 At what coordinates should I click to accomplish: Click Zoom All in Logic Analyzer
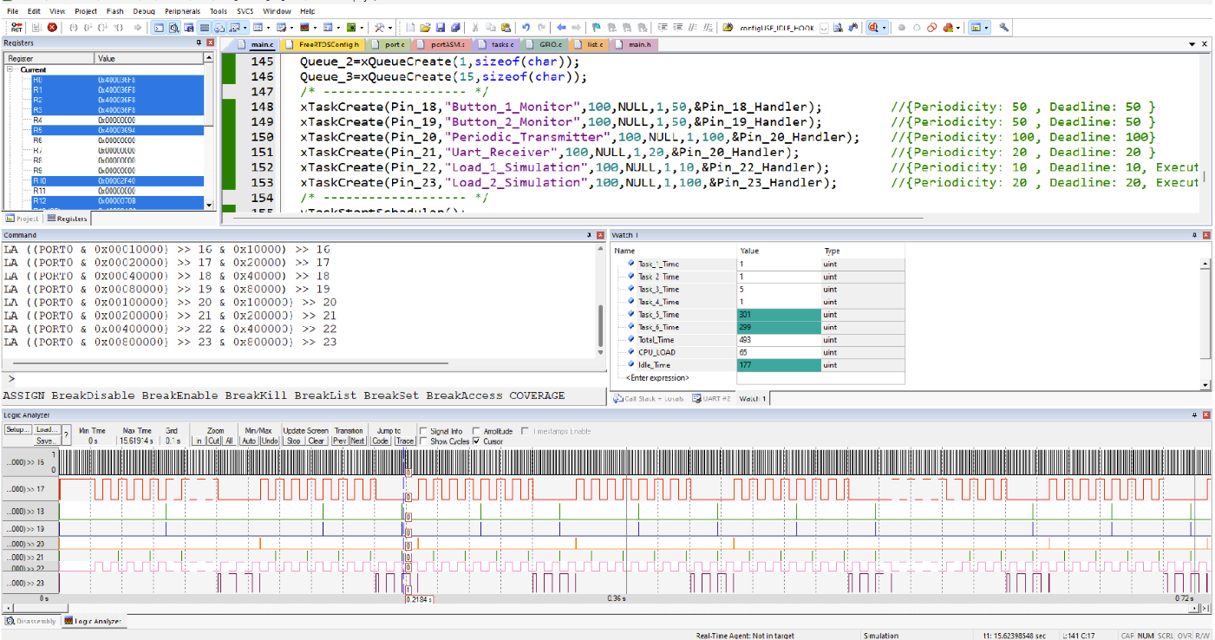pos(229,441)
